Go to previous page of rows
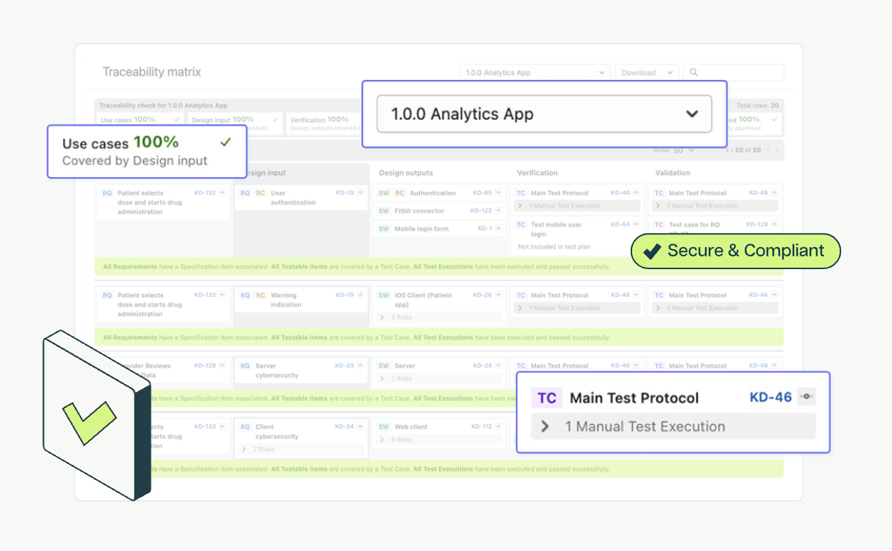Image resolution: width=892 pixels, height=551 pixels. (767, 150)
